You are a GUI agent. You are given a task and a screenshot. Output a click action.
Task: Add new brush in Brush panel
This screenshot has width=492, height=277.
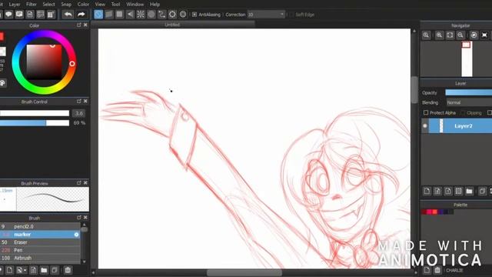[10, 270]
